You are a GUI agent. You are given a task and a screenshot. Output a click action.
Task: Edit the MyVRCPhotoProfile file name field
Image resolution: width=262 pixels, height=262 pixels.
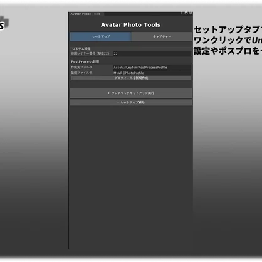pos(152,73)
